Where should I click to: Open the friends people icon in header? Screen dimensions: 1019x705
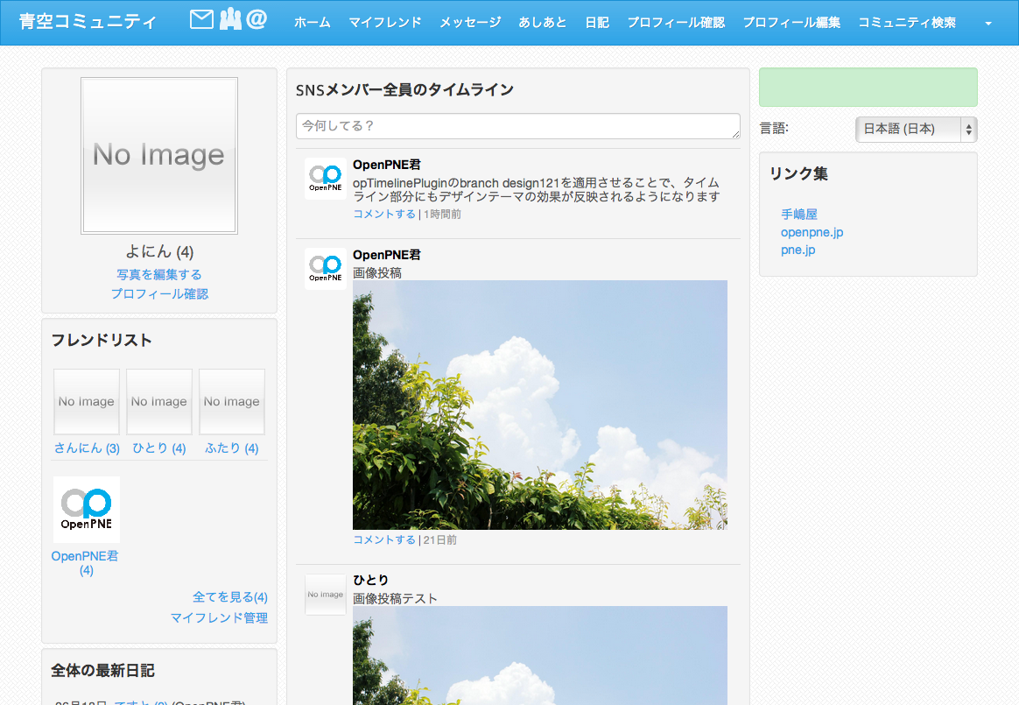(x=229, y=19)
